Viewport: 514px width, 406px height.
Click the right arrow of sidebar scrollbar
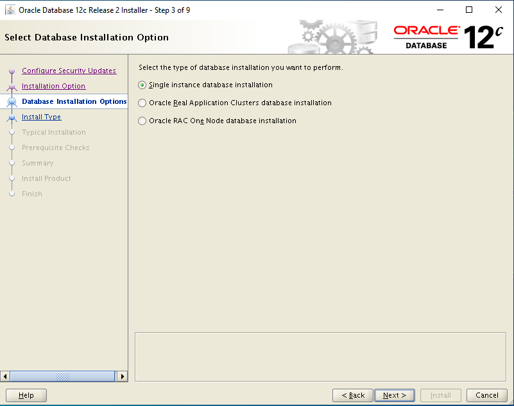(x=123, y=376)
